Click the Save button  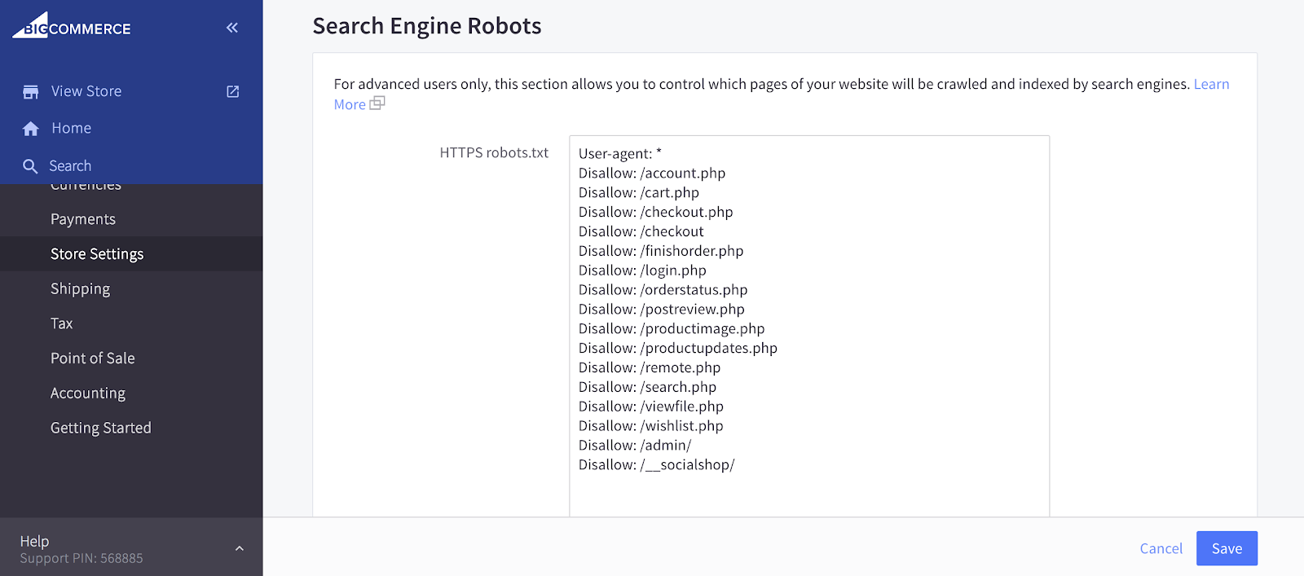click(1227, 548)
